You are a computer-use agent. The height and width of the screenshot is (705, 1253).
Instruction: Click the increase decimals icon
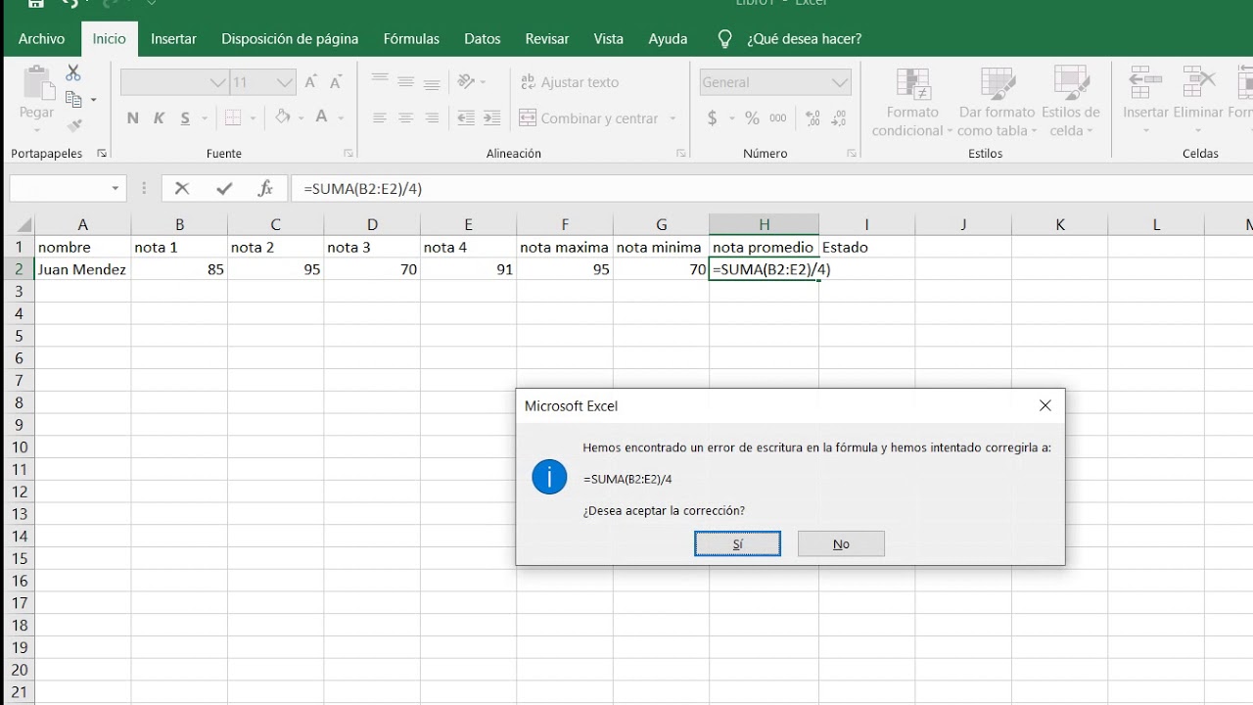812,118
